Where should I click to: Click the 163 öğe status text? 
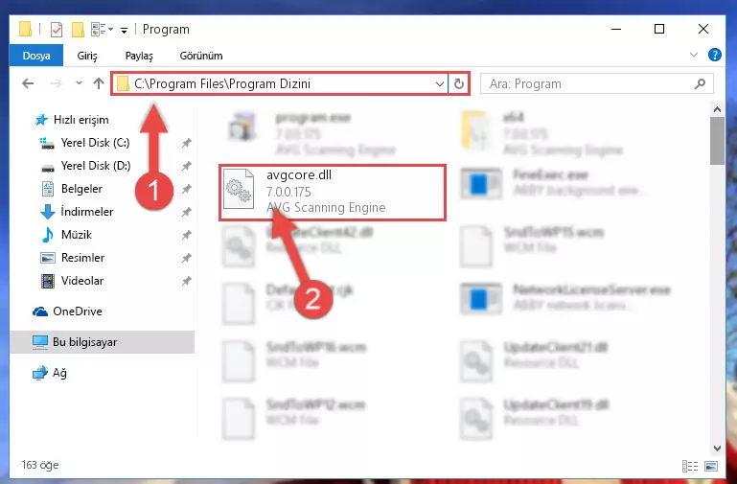tap(40, 465)
